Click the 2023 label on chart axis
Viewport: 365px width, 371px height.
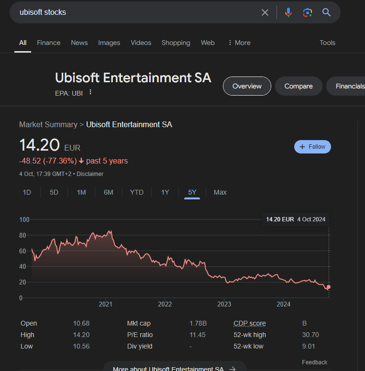[x=224, y=304]
